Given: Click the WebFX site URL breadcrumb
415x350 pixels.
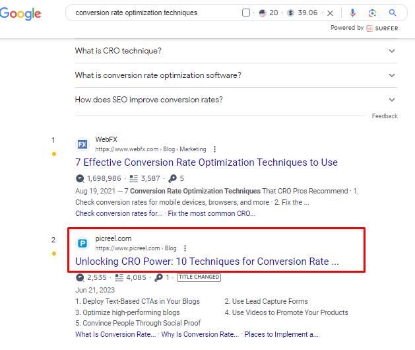Looking at the screenshot, I should coord(150,149).
